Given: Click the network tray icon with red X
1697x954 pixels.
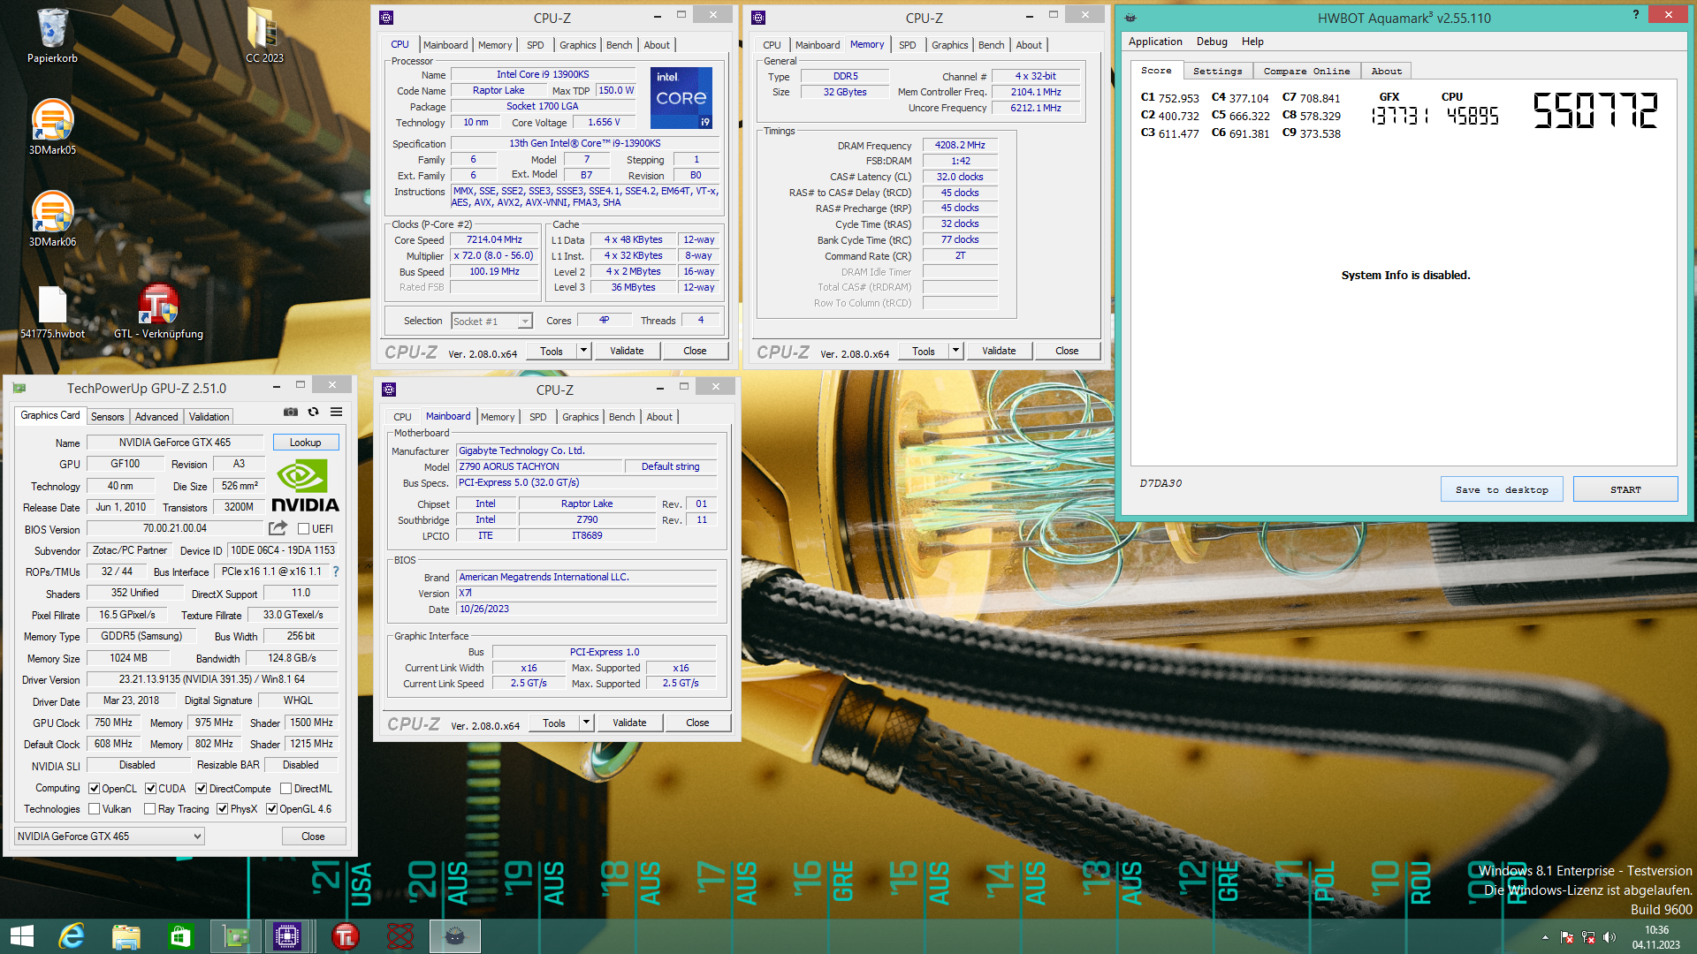Looking at the screenshot, I should [1588, 937].
